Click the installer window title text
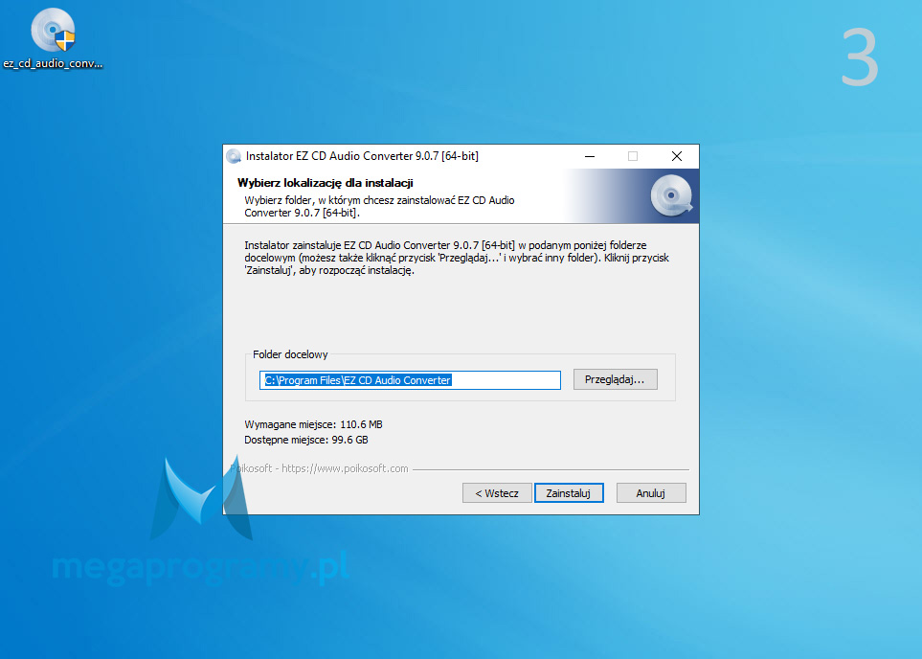 (x=362, y=156)
